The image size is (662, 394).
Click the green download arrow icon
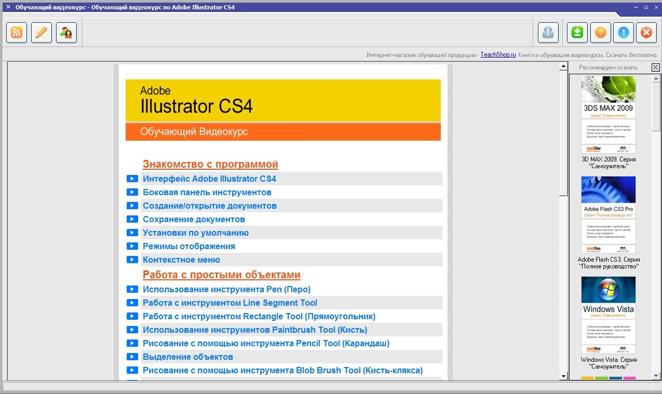coord(577,33)
